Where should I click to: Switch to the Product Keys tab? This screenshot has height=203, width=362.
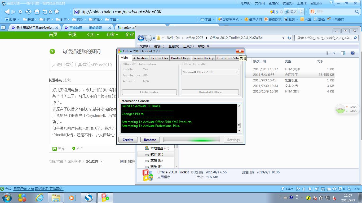[x=180, y=58]
